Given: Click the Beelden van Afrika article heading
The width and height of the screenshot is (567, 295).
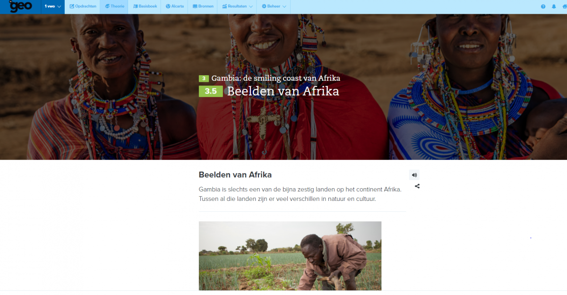Looking at the screenshot, I should coord(235,175).
